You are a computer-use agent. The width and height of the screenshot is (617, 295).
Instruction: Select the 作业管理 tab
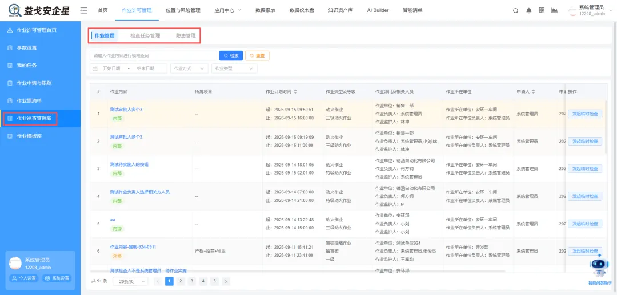click(105, 35)
